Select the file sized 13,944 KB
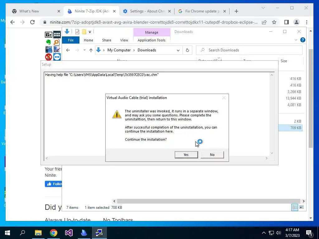Viewport: 319px width, 239px height. tap(293, 98)
